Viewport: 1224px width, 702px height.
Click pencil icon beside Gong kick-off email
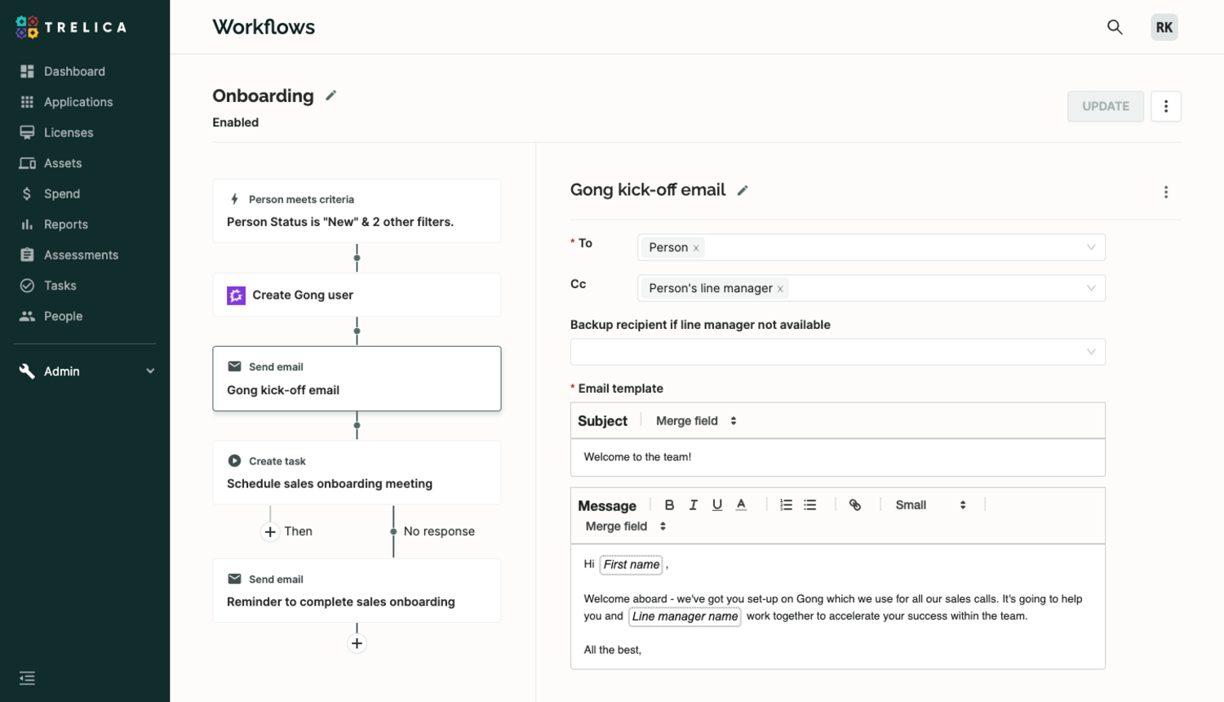pyautogui.click(x=743, y=190)
